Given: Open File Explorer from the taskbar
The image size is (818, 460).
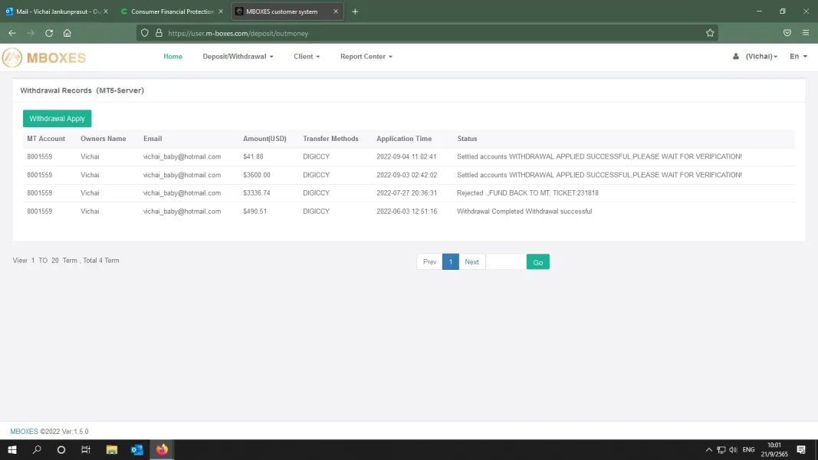Looking at the screenshot, I should (x=112, y=449).
